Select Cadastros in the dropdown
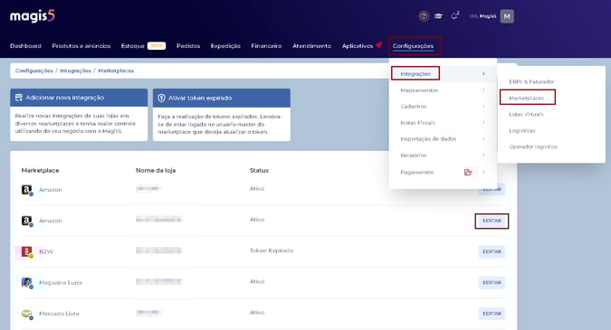 point(414,107)
